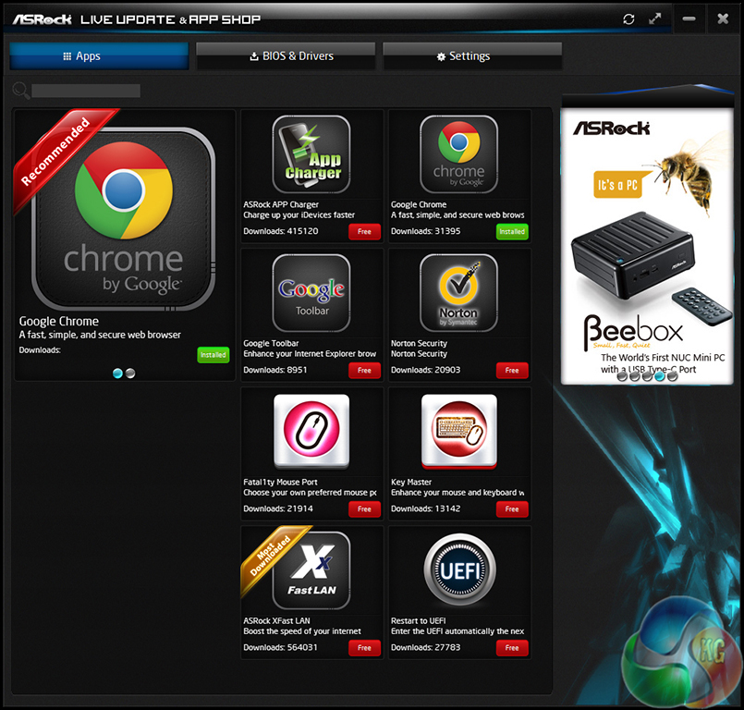Click 'Norton Security' title text
This screenshot has height=710, width=744.
click(x=419, y=343)
